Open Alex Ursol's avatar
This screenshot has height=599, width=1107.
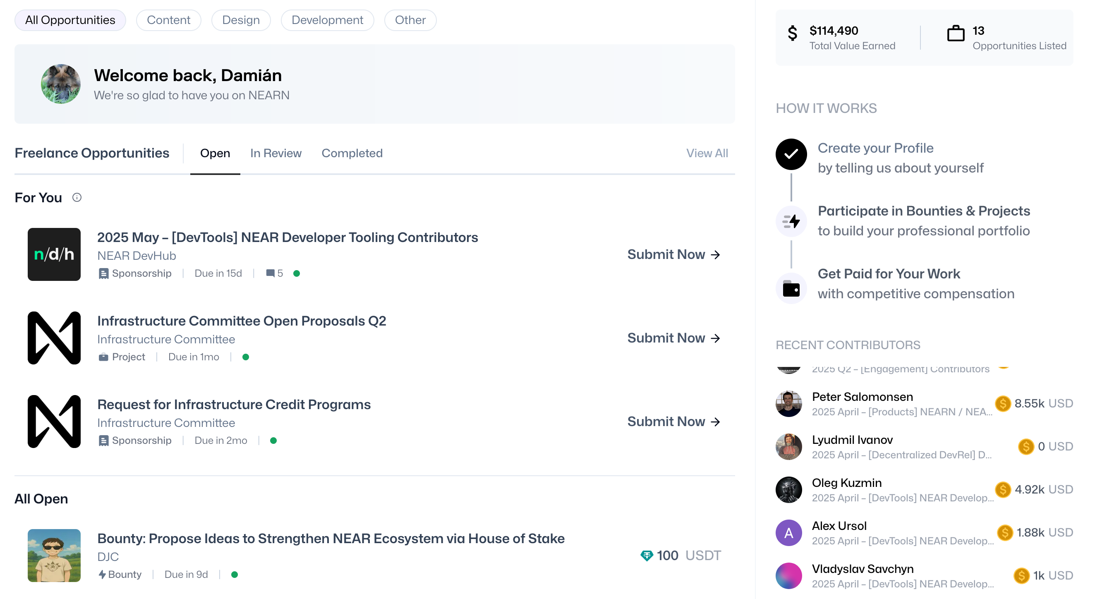[788, 533]
